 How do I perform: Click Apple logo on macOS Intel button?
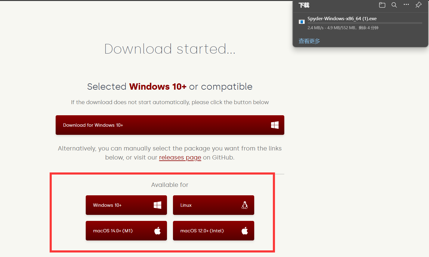click(x=245, y=231)
